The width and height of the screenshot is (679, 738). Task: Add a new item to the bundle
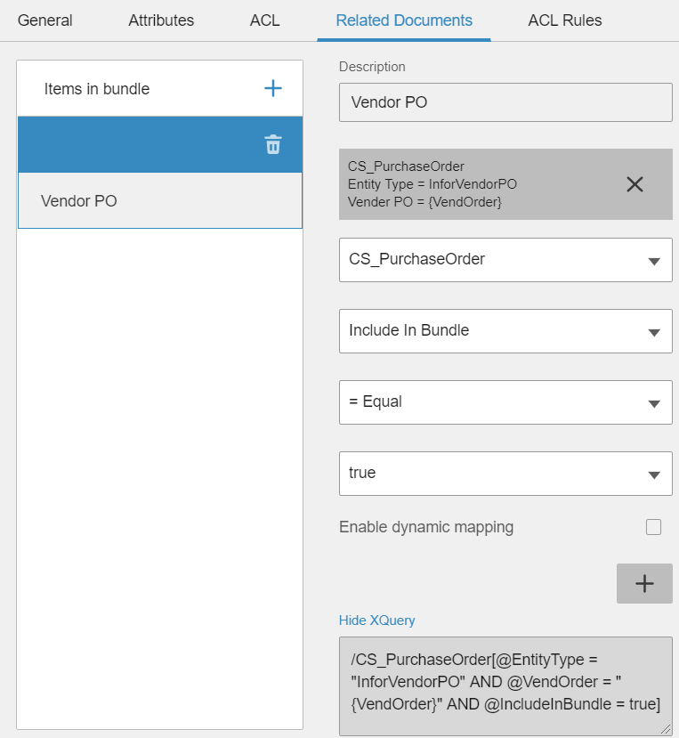coord(273,88)
